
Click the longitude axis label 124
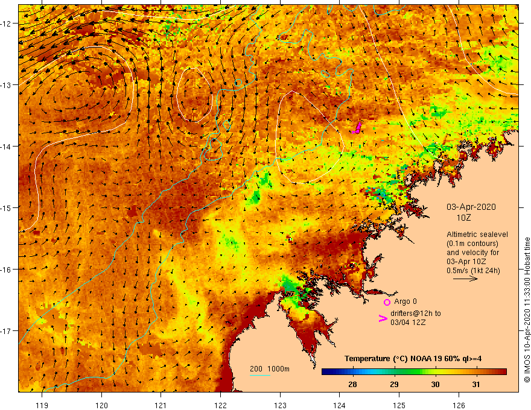point(340,405)
